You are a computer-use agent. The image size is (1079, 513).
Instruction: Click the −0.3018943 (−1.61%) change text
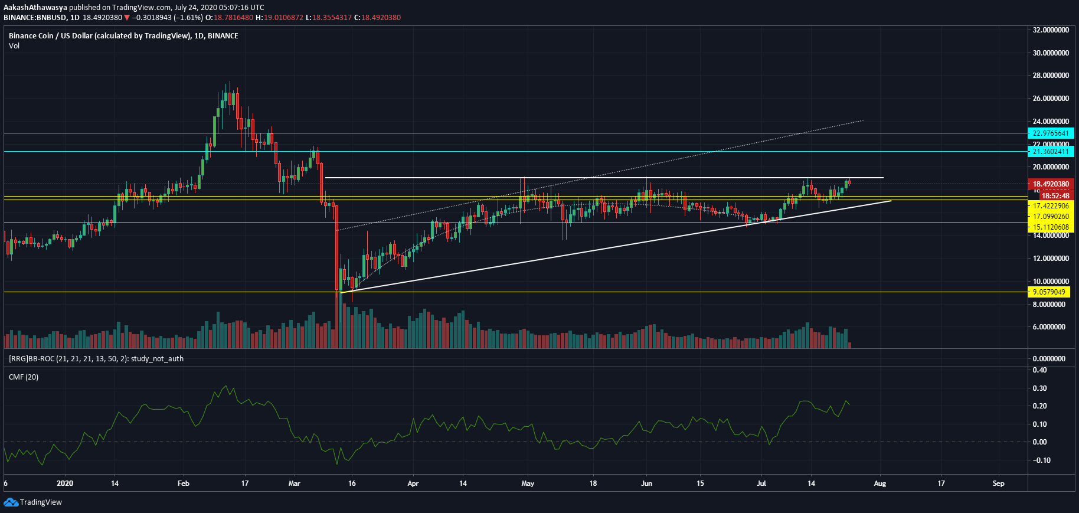click(167, 18)
